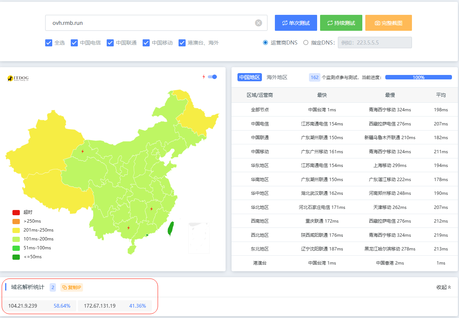Toggle the 港澳台、海外 checkbox

(x=182, y=43)
